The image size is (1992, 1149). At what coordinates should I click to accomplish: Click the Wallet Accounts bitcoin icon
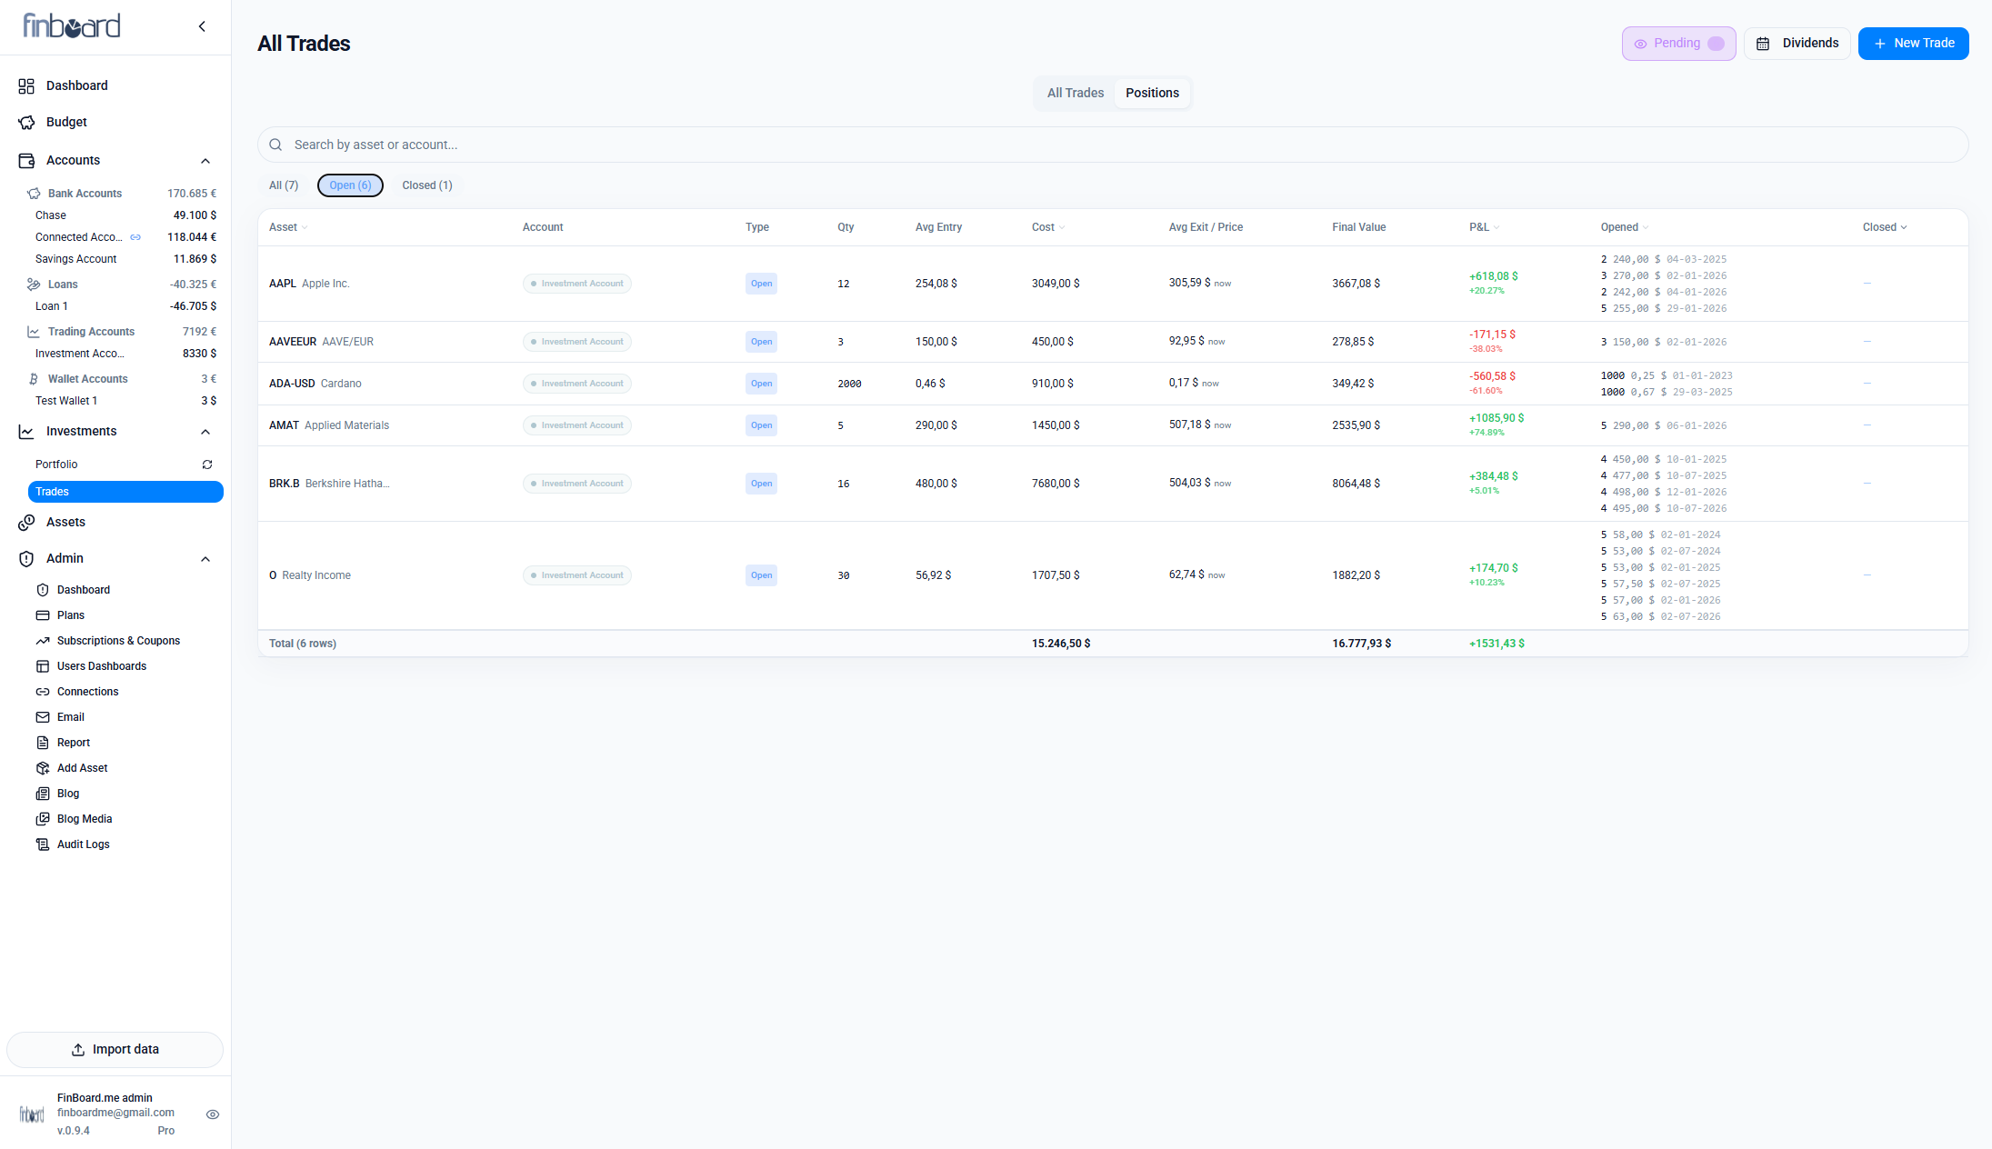(x=34, y=379)
